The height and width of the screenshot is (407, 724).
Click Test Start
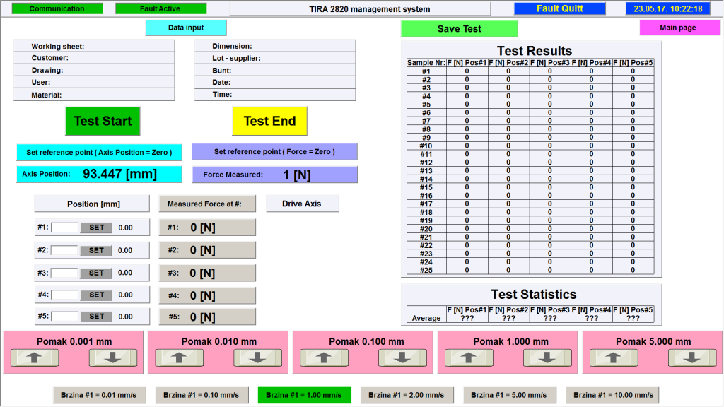coord(103,121)
